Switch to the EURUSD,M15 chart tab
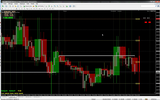This screenshot has width=160, height=100. [x=37, y=97]
